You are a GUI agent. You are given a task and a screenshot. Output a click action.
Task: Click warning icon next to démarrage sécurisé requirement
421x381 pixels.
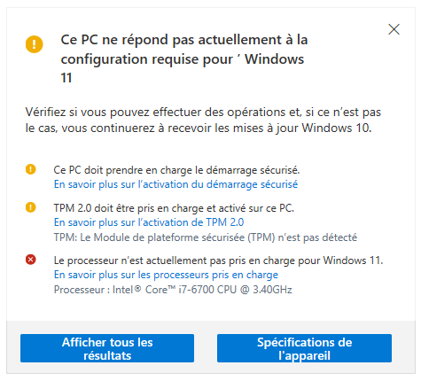(x=31, y=169)
